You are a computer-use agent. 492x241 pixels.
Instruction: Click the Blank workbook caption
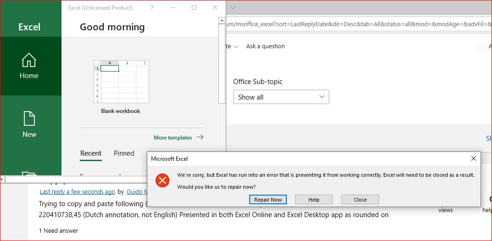pyautogui.click(x=121, y=111)
